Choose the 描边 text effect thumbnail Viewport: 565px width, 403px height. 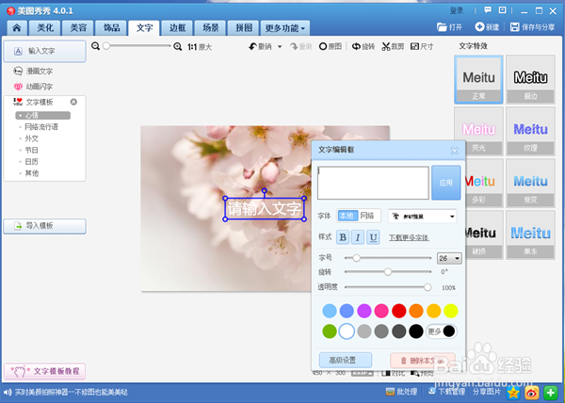(530, 80)
